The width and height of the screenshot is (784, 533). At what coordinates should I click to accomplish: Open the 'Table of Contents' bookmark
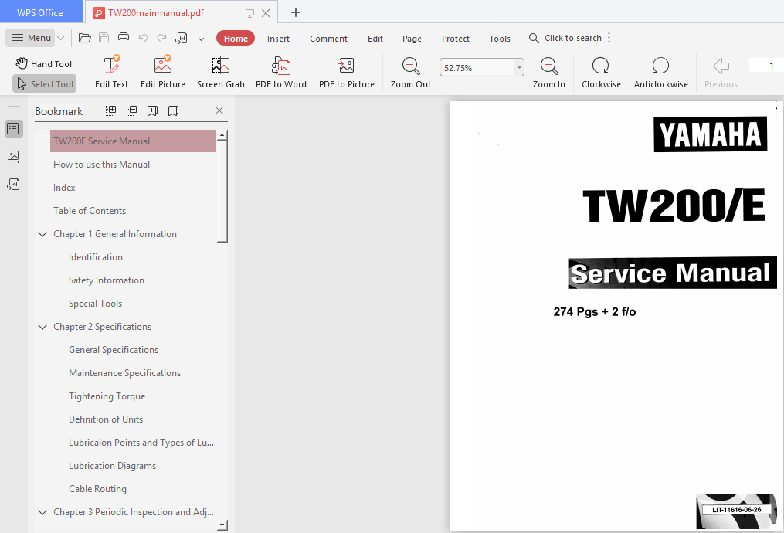[90, 211]
